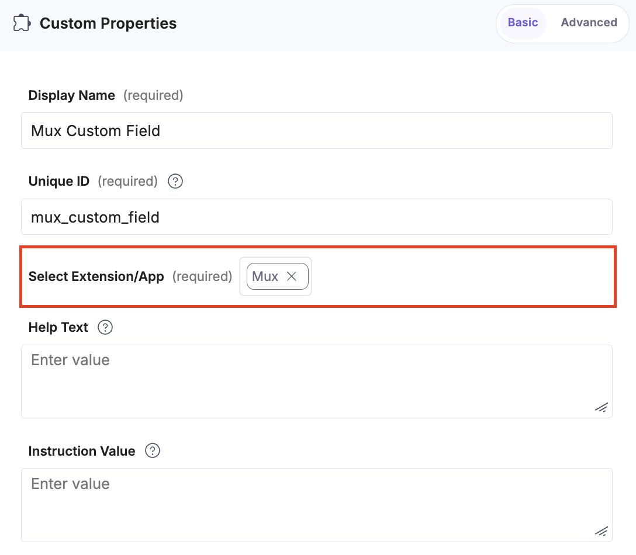Select the text mux_custom_field
This screenshot has width=636, height=555.
coord(95,217)
